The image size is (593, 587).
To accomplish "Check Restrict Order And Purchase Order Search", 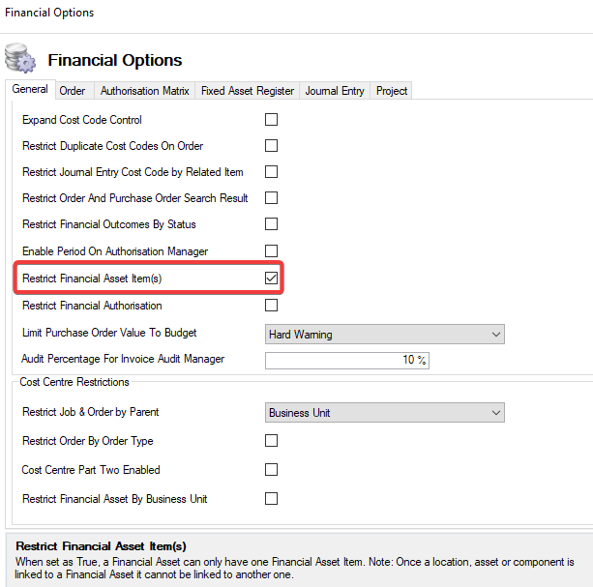I will [271, 198].
